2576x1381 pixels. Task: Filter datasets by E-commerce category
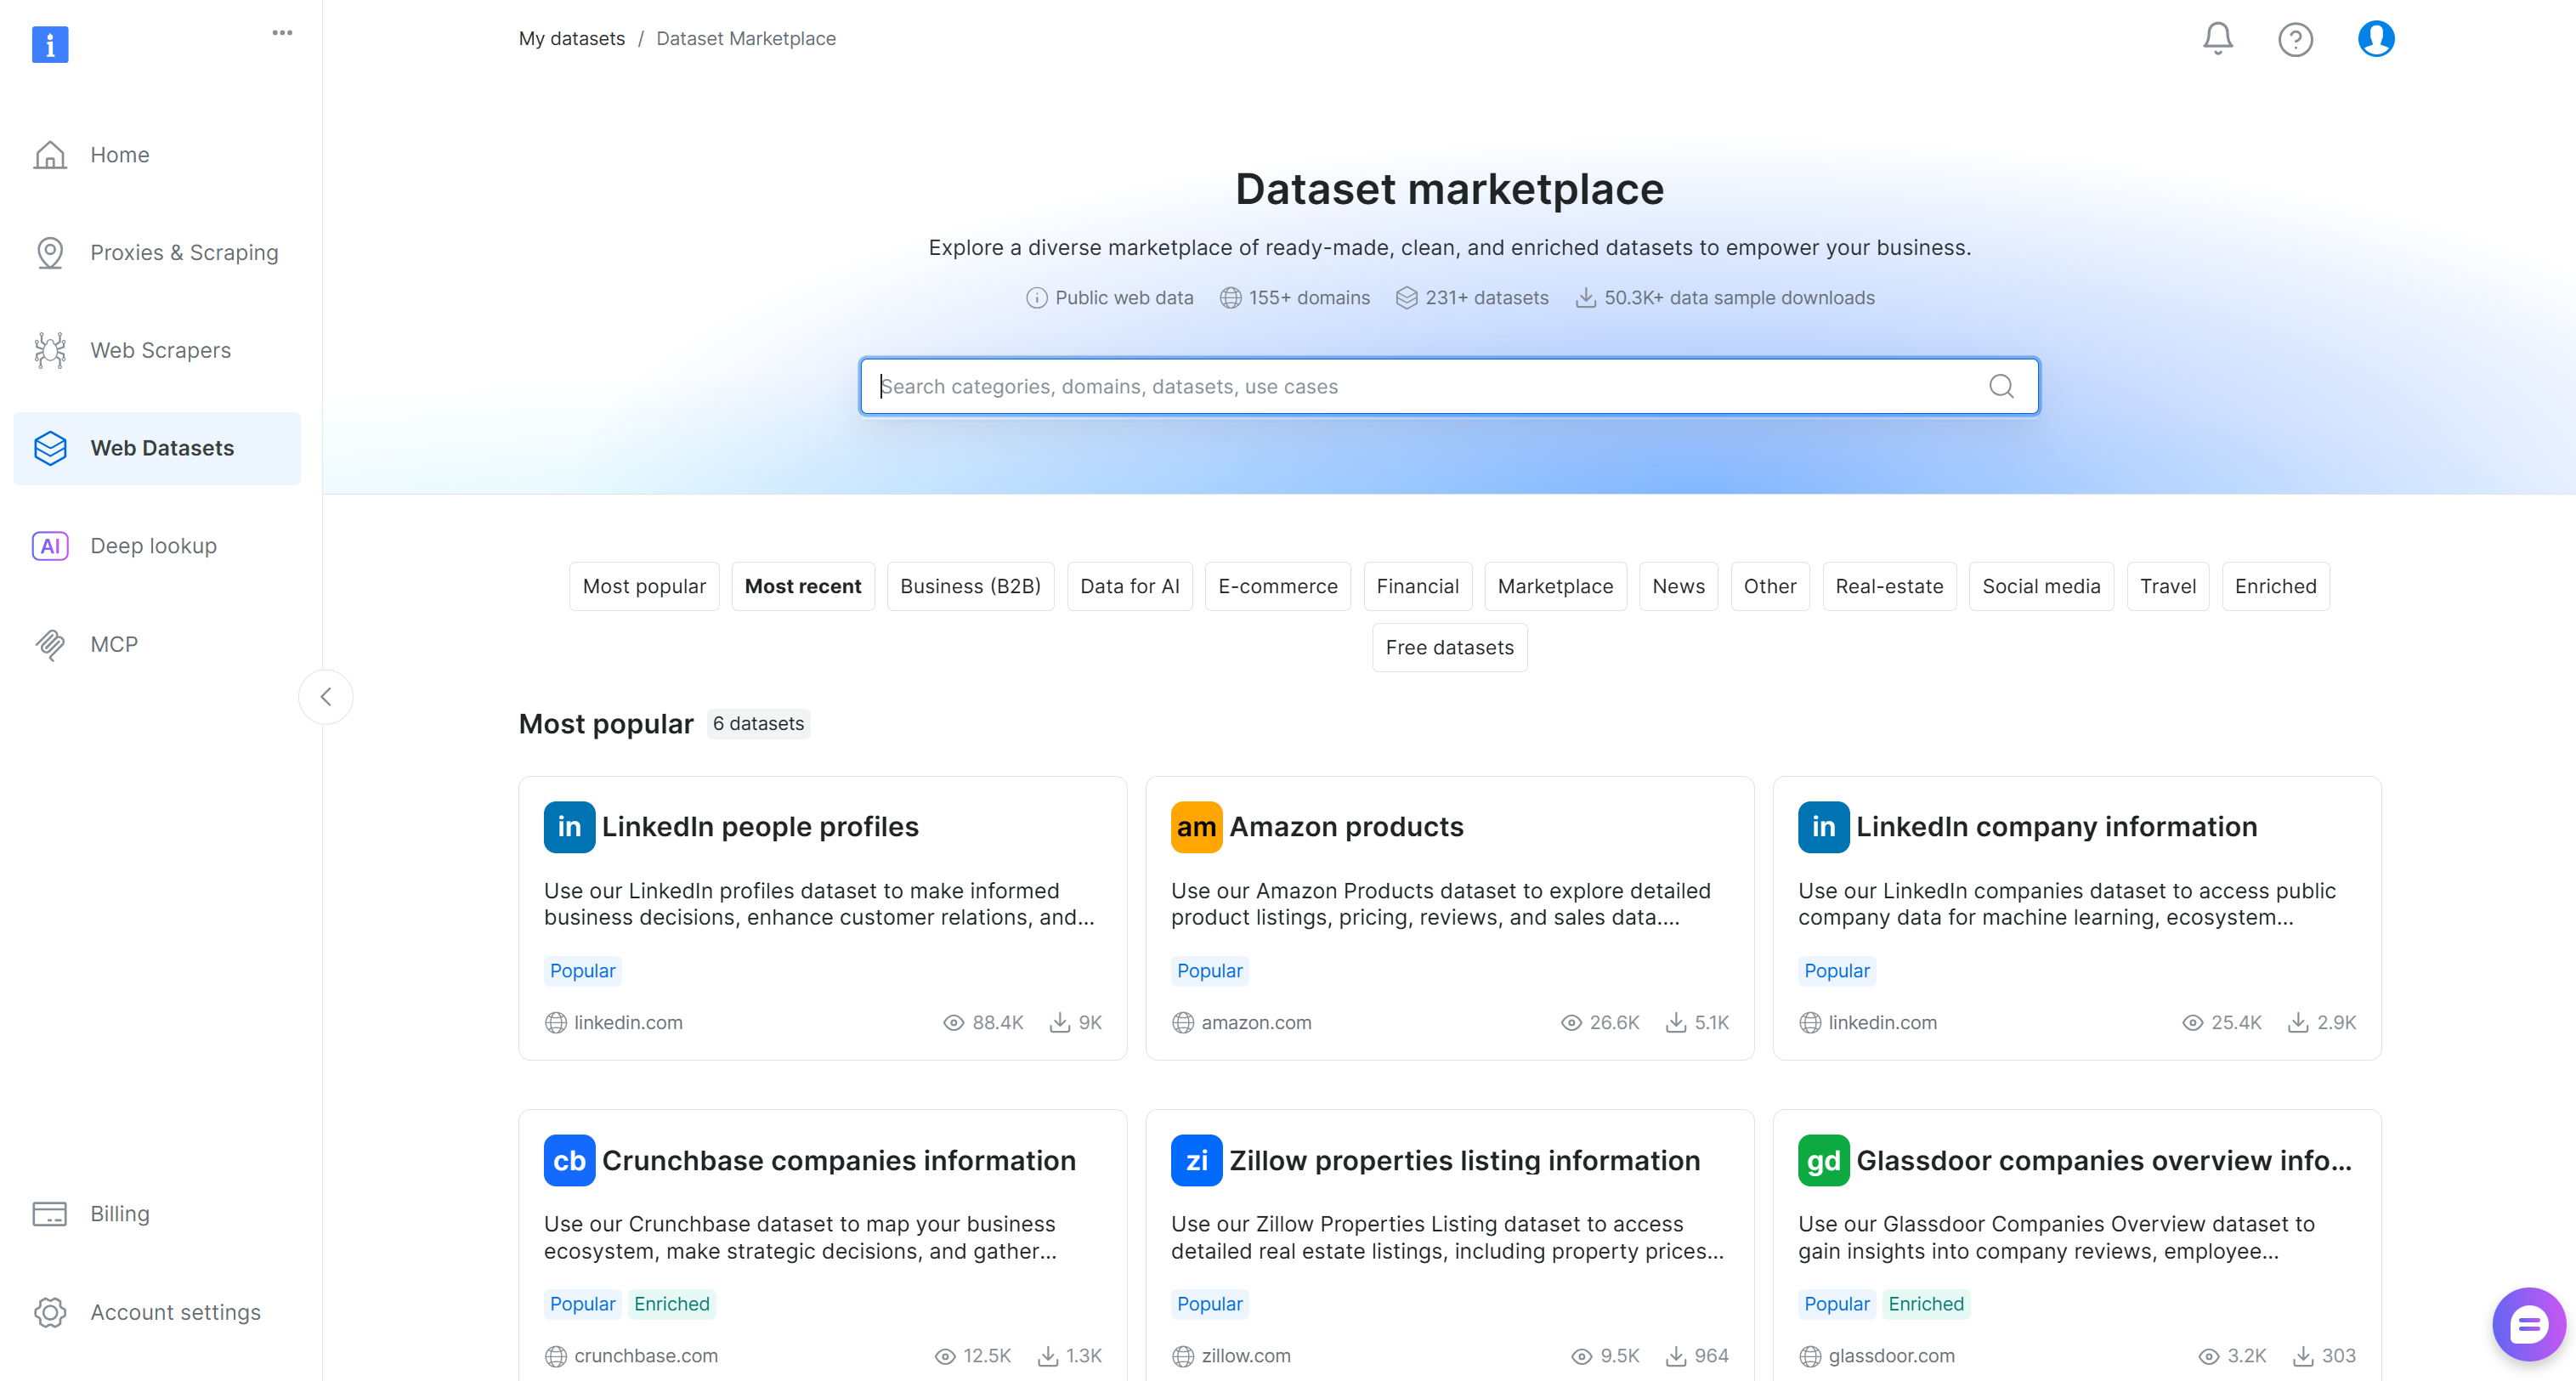[x=1277, y=586]
